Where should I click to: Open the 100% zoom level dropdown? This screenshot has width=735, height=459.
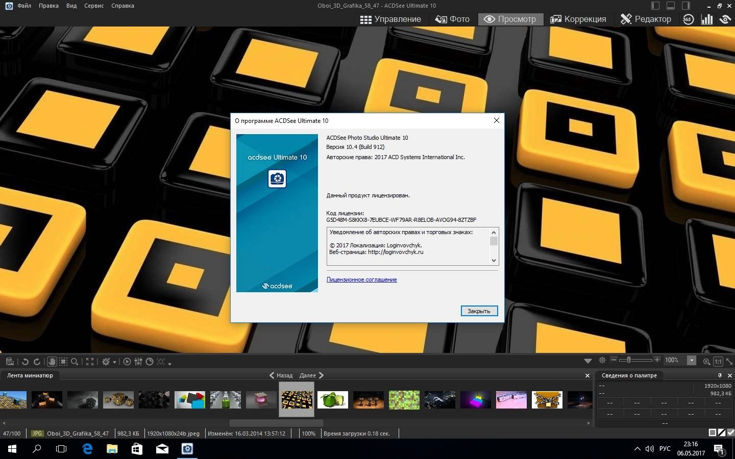[x=692, y=360]
